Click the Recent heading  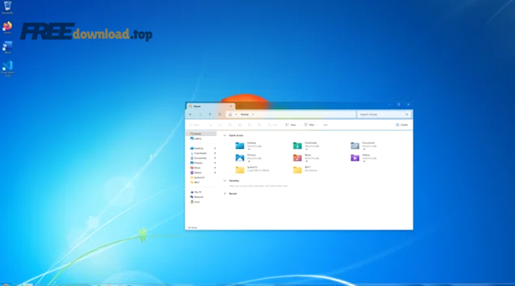pos(233,194)
